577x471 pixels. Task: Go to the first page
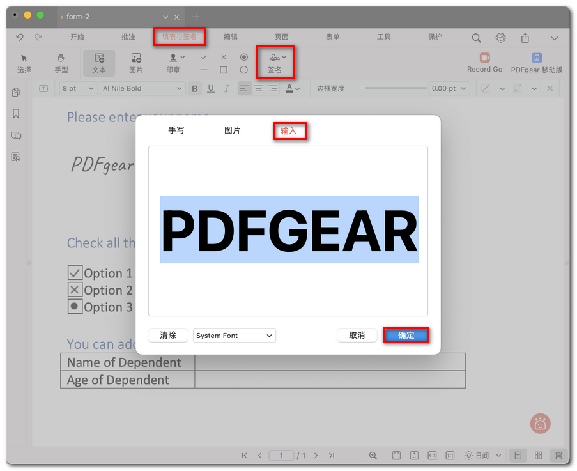coord(244,456)
